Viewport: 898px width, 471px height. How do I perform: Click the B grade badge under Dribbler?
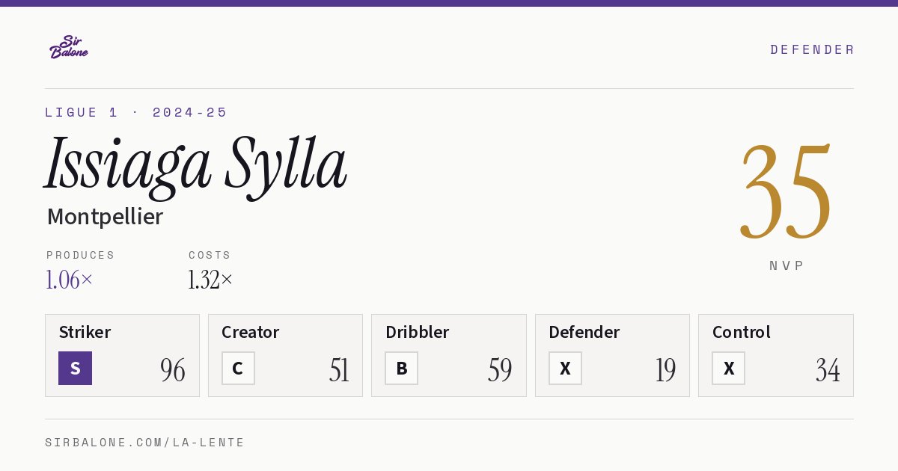401,368
